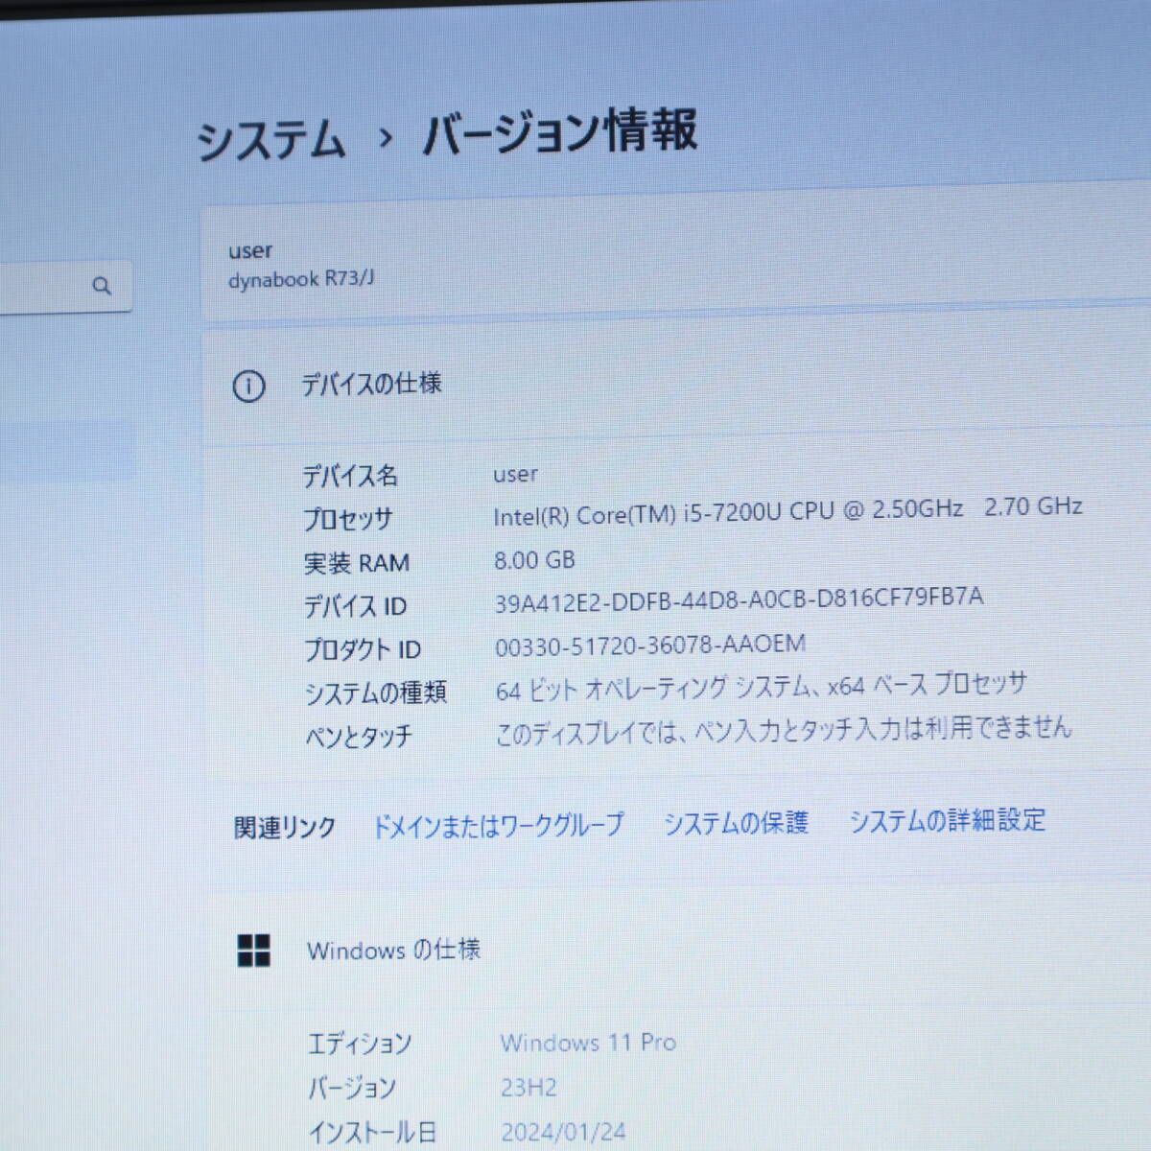
Task: Click the ペンとタッチ label
Action: pos(359,737)
